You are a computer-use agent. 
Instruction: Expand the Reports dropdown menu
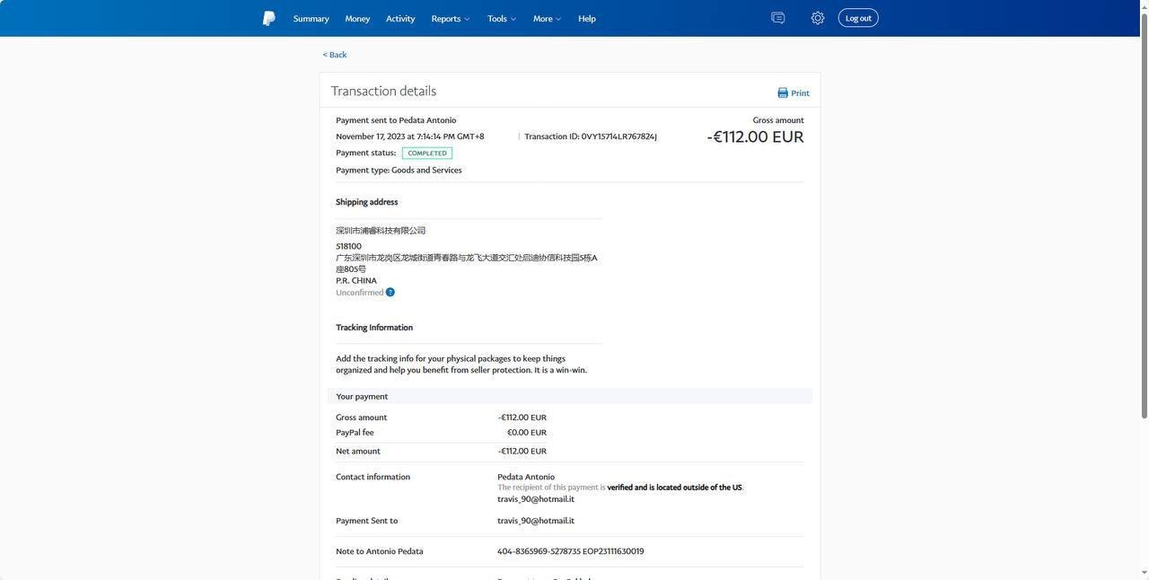click(450, 19)
